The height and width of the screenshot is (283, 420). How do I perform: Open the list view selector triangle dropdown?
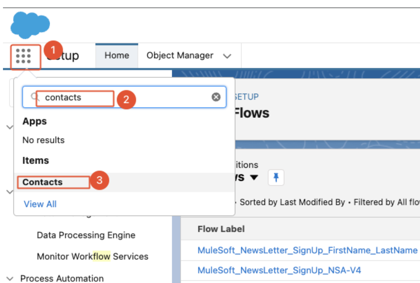click(254, 178)
